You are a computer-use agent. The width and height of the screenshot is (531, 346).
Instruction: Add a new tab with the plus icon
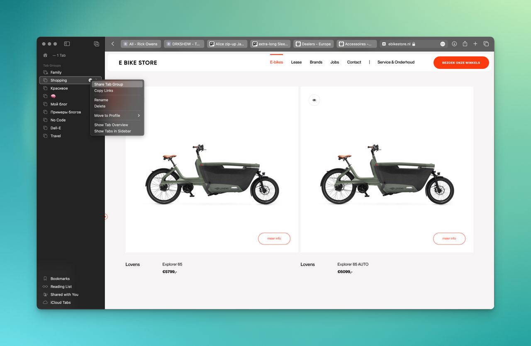tap(475, 44)
